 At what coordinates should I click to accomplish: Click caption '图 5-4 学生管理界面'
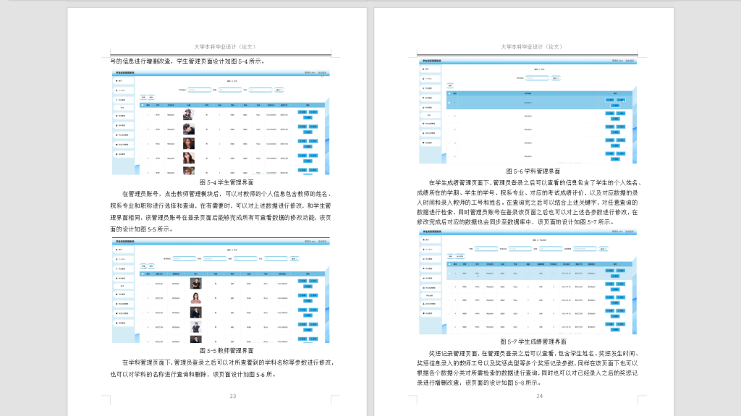tap(226, 182)
